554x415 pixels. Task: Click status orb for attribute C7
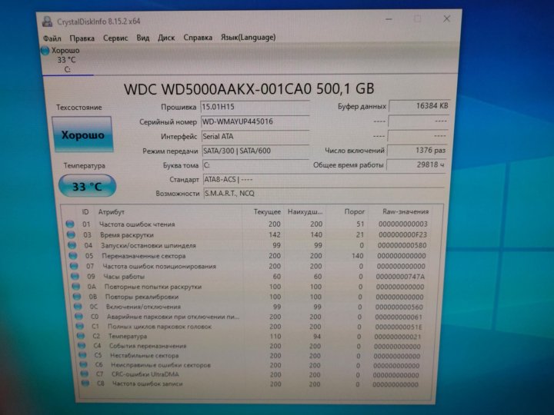point(85,374)
